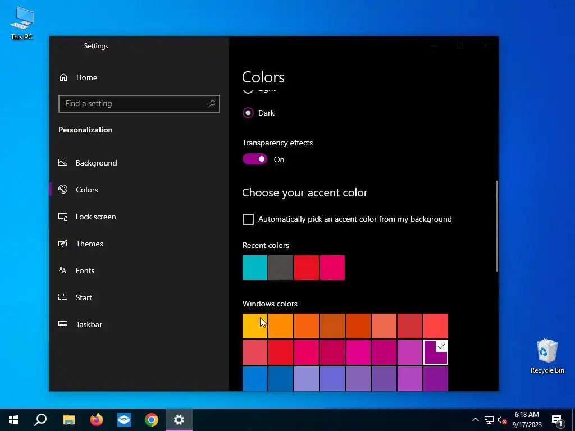575x431 pixels.
Task: Open Start personalization settings
Action: [84, 297]
